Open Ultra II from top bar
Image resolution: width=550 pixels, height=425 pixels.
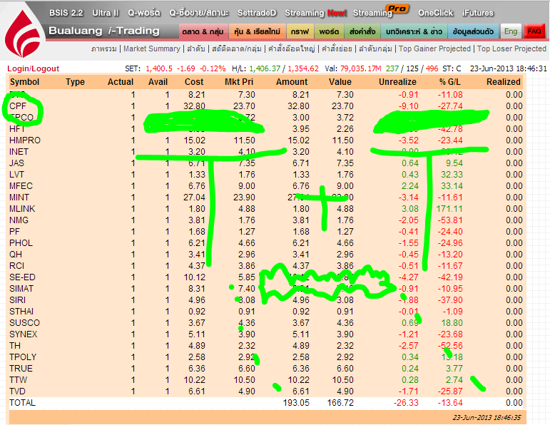(106, 13)
